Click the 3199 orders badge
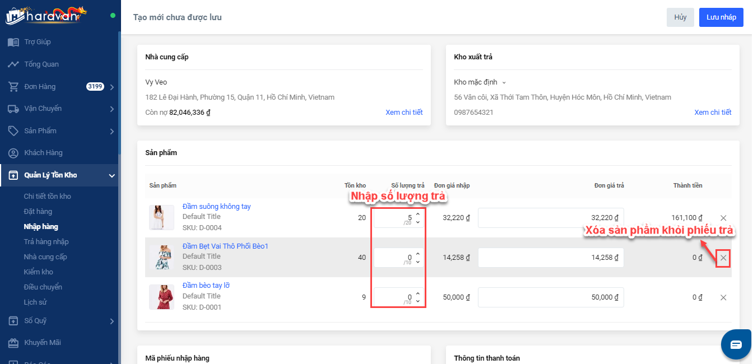The height and width of the screenshot is (364, 753). click(x=95, y=86)
